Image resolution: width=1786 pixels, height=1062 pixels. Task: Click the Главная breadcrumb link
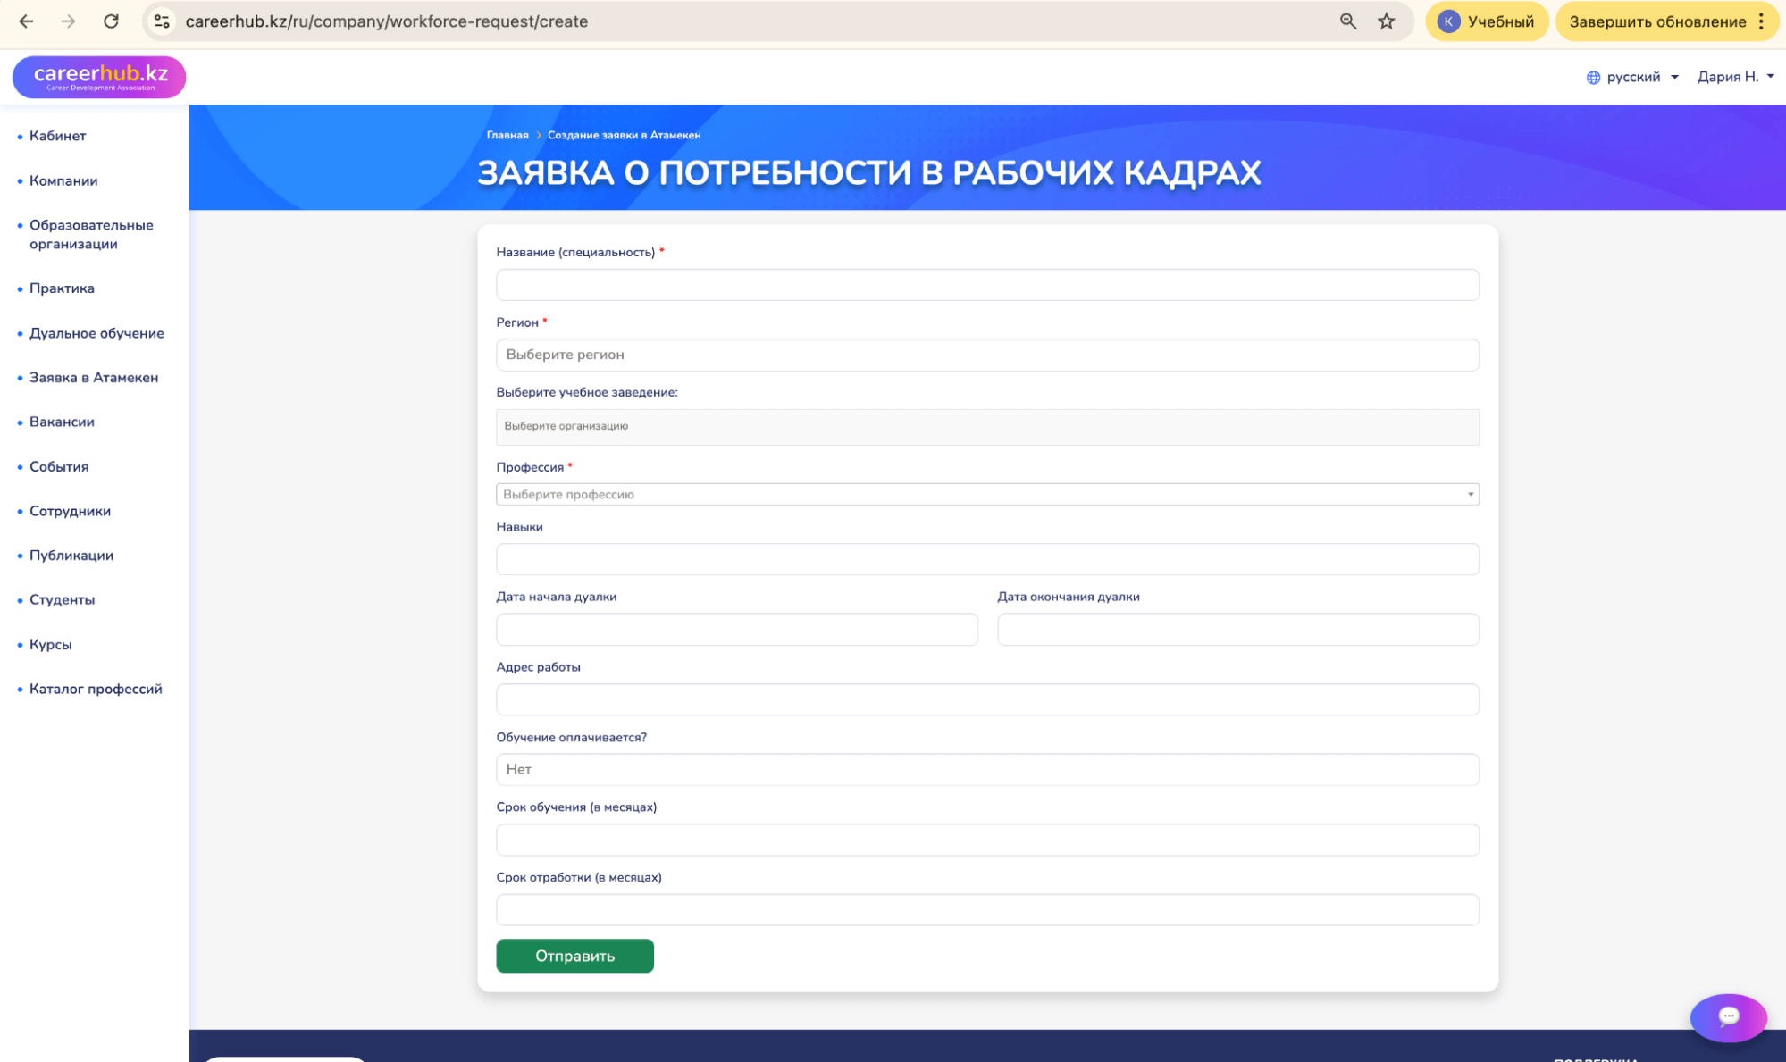click(507, 135)
